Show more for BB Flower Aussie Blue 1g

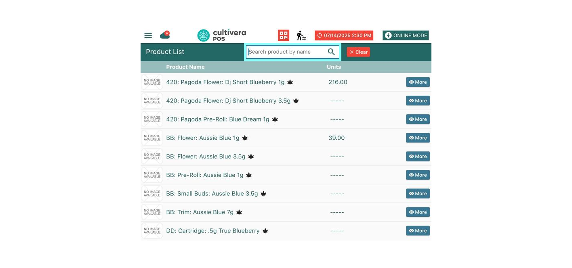(x=418, y=138)
